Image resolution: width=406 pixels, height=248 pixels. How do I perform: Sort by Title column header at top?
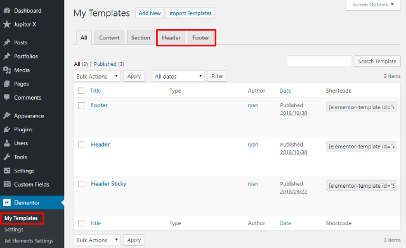pyautogui.click(x=96, y=91)
